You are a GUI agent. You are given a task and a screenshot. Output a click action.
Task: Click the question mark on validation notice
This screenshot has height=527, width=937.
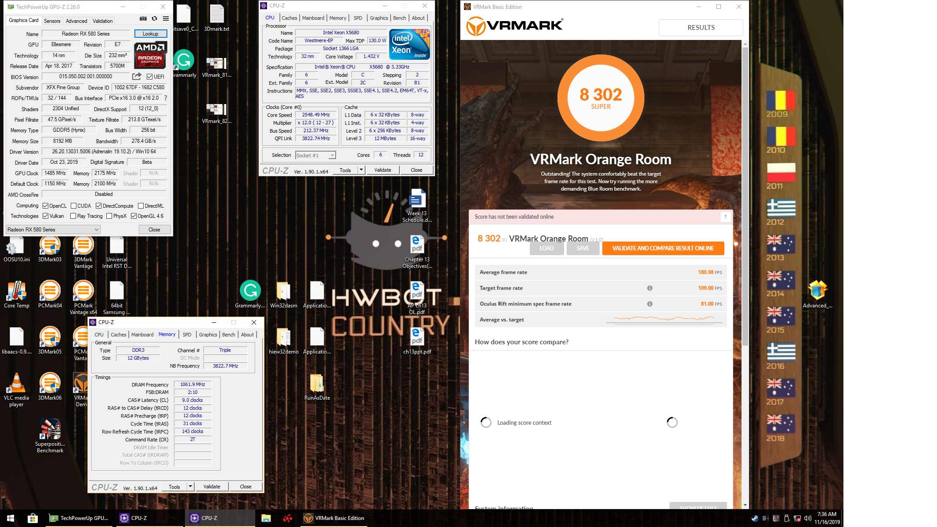725,217
